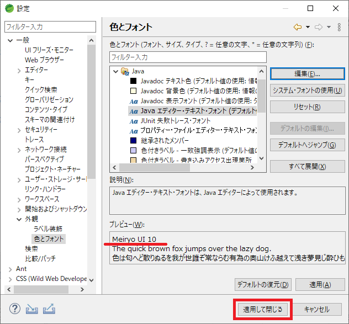Expand the 開始およびシャットダウン node
The image size is (349, 324).
coord(19,210)
